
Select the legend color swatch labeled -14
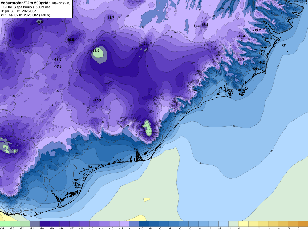pos(104,224)
